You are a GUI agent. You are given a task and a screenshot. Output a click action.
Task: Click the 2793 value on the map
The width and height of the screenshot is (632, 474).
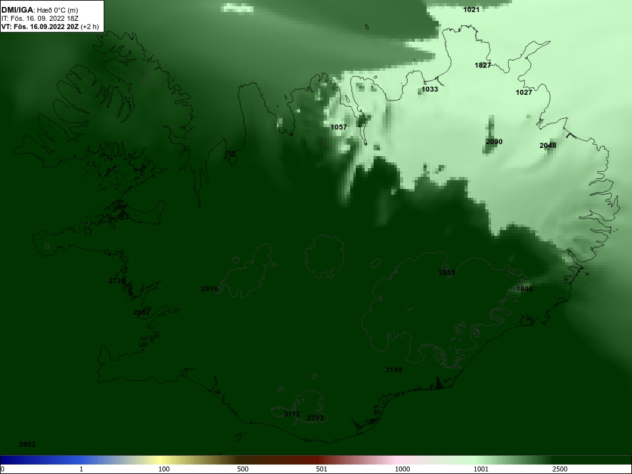click(315, 418)
